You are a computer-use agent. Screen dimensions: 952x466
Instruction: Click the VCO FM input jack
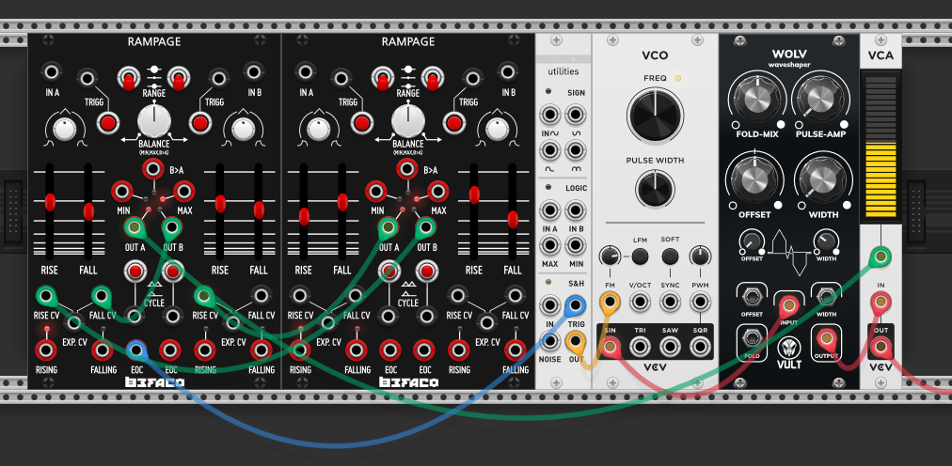pyautogui.click(x=610, y=302)
